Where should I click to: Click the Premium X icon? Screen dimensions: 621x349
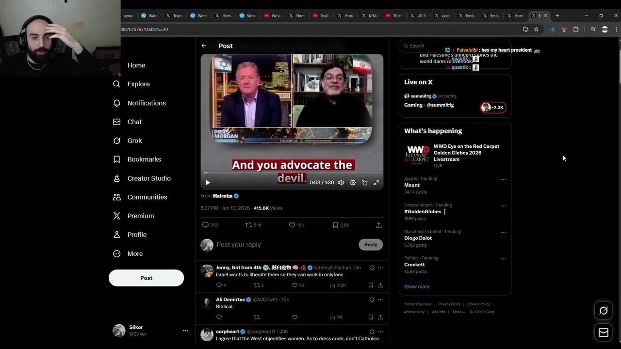point(116,216)
